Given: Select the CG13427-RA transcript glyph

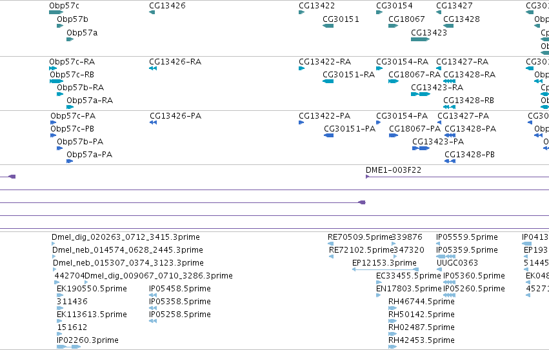Looking at the screenshot, I should 439,68.
